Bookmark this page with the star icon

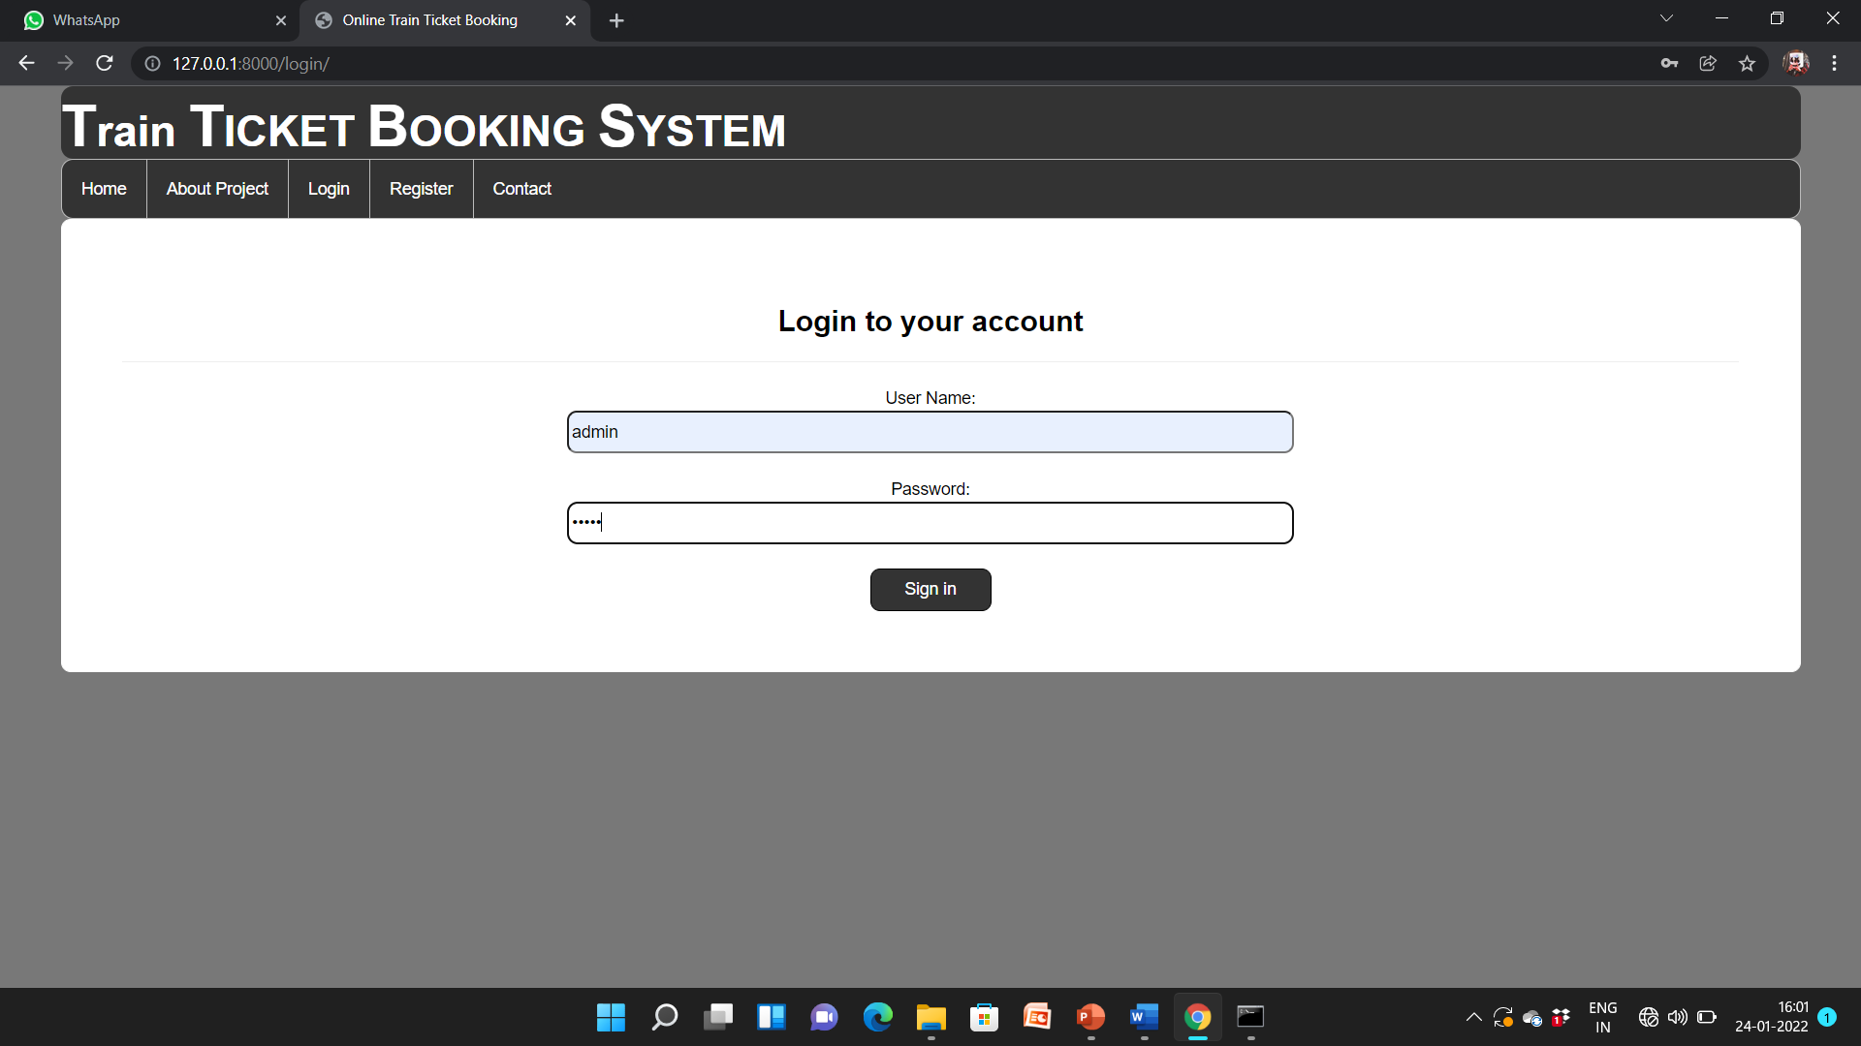point(1747,63)
